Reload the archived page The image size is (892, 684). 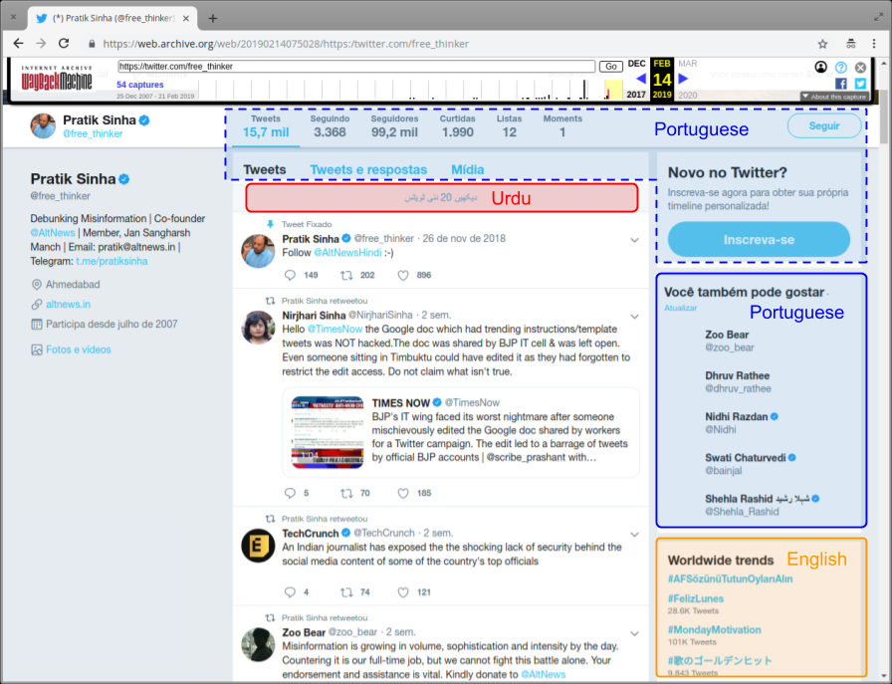coord(64,43)
